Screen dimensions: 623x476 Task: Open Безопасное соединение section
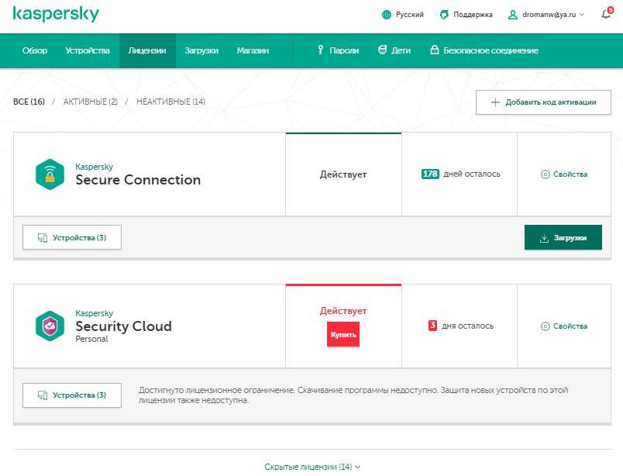(x=490, y=50)
